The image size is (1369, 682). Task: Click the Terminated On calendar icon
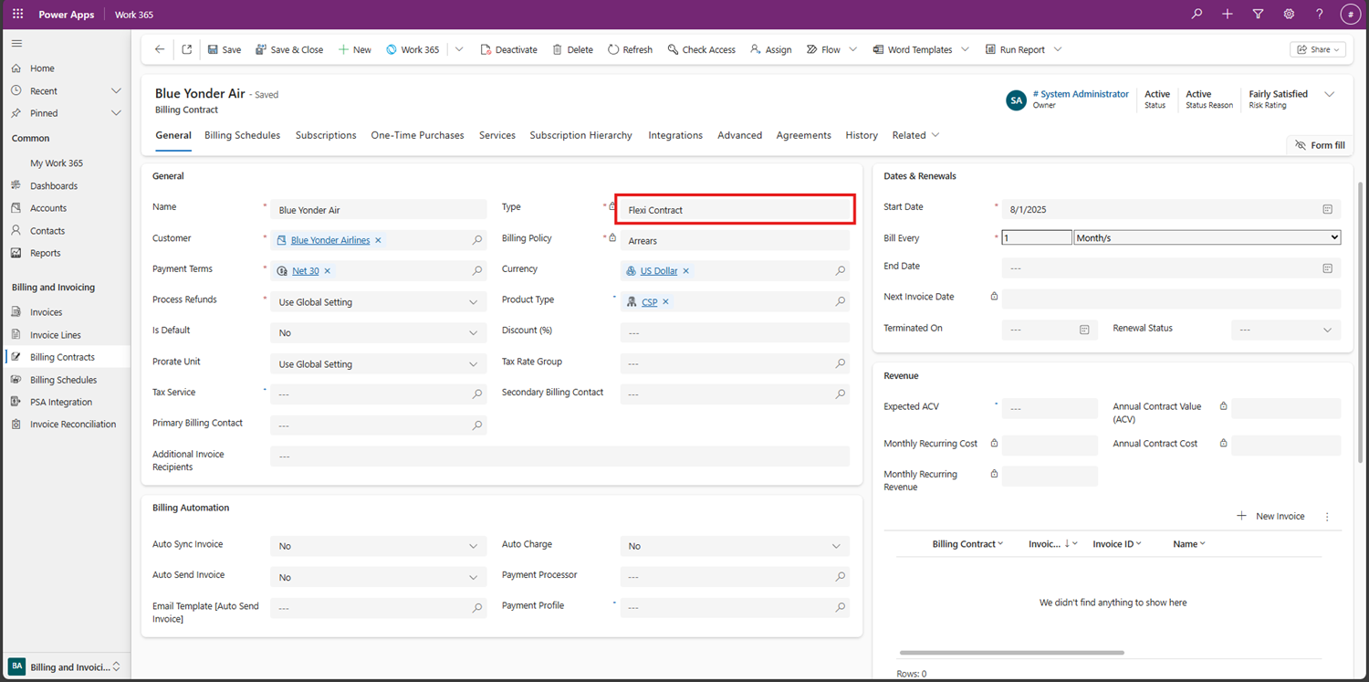click(1084, 330)
